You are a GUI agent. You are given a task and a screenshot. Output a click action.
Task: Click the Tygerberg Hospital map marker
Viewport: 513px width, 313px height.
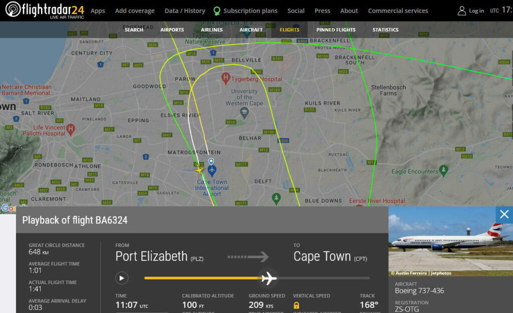pos(225,78)
